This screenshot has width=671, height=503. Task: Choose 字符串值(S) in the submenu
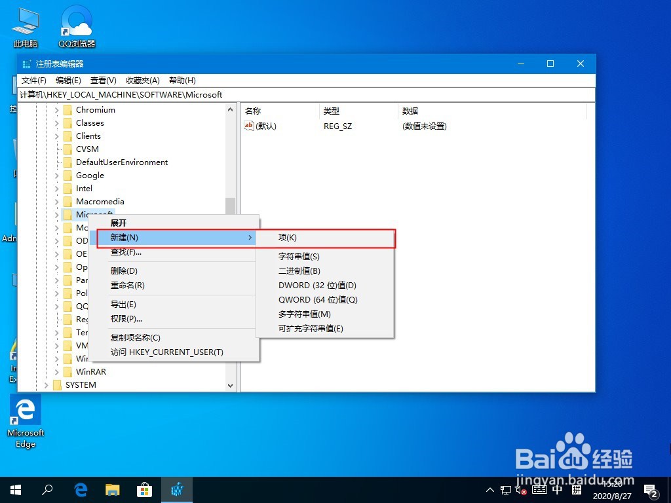pyautogui.click(x=325, y=257)
